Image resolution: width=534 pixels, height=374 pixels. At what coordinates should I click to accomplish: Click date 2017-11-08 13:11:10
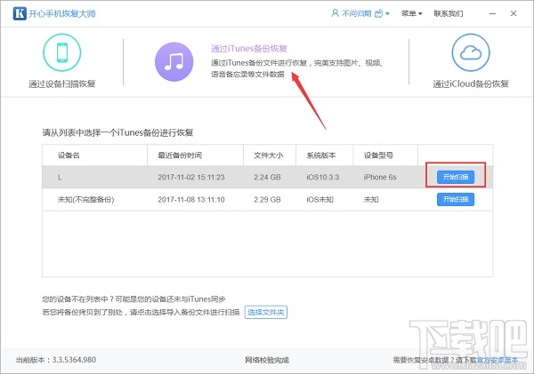tap(191, 200)
